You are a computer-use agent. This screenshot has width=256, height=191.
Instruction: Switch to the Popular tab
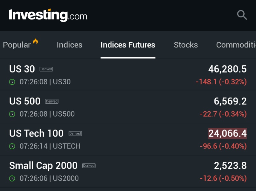tap(17, 45)
